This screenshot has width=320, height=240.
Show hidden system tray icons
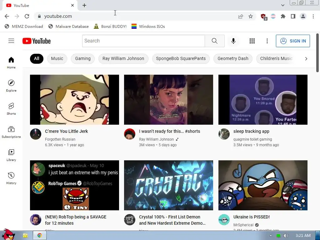(x=271, y=236)
